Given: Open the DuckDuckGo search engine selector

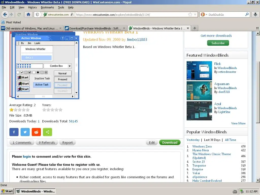Looking at the screenshot, I should (204, 14).
